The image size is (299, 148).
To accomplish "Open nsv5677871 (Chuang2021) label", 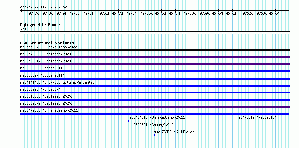I will (151, 125).
